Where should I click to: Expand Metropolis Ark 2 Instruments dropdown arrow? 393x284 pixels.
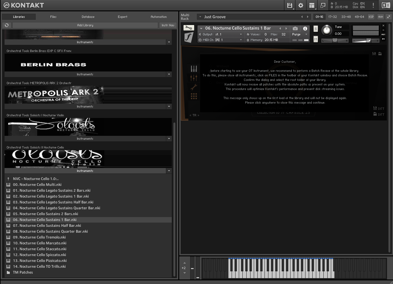point(169,107)
